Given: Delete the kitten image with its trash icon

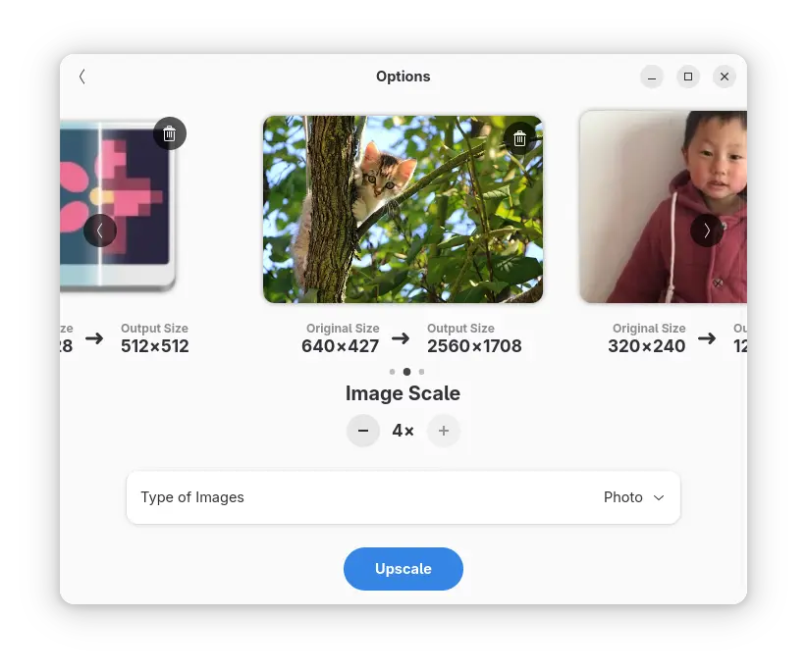Looking at the screenshot, I should (x=519, y=138).
